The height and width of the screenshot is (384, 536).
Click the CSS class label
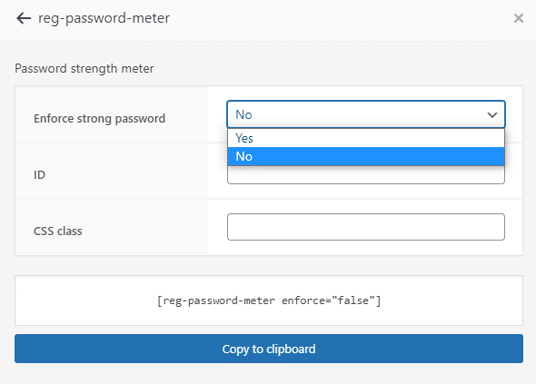tap(58, 231)
